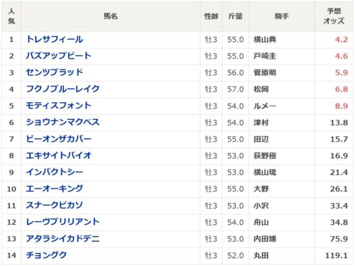Click the 4.2 odds value
Viewport: 355px width, 266px height.
tap(342, 40)
